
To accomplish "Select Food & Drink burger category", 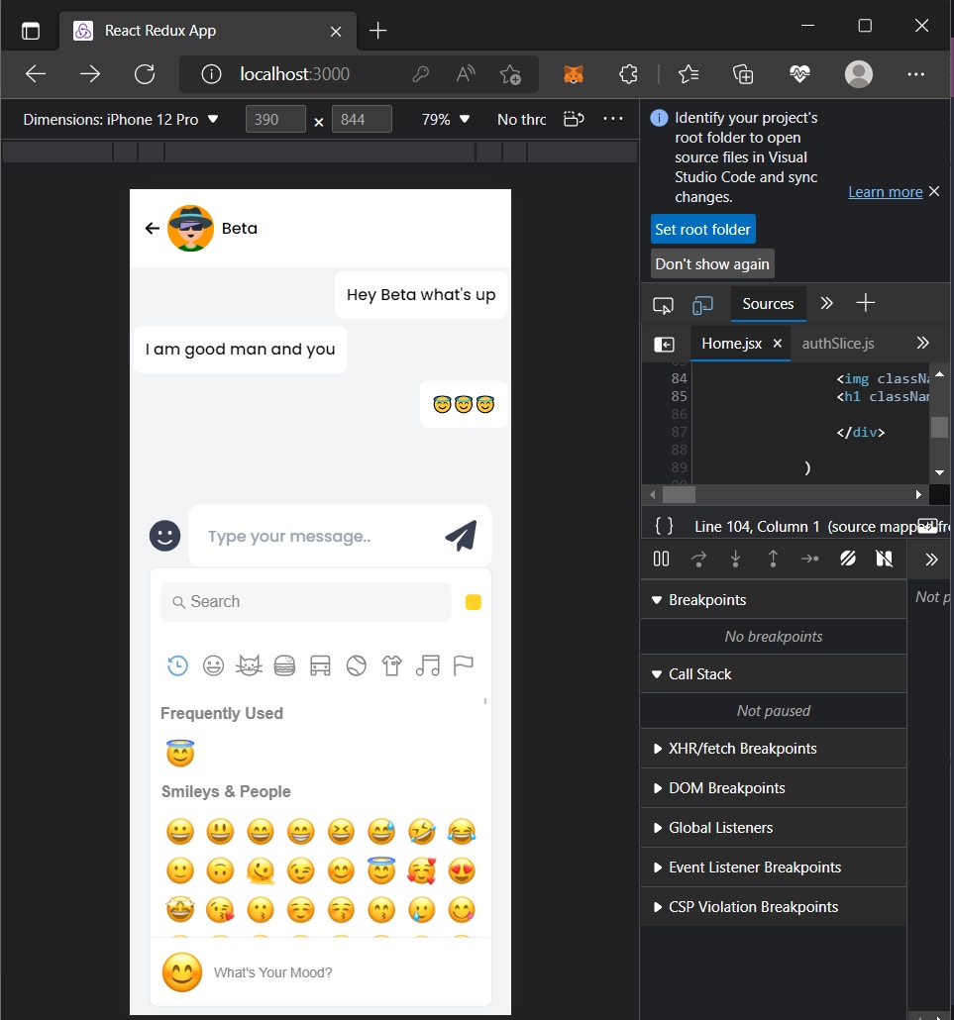I will tap(284, 665).
